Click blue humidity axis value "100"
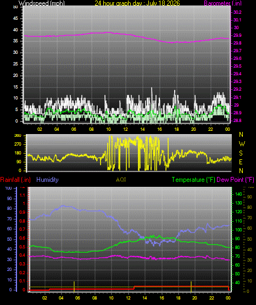Viewport: 256px width, 305px height. coord(8,188)
